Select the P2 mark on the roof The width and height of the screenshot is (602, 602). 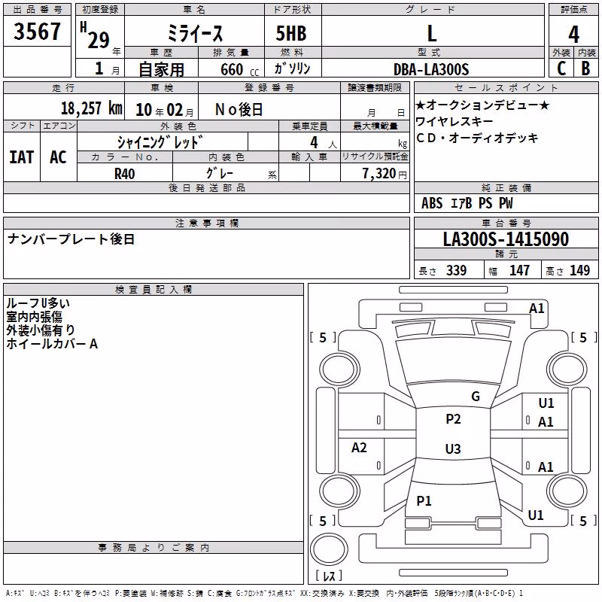coord(453,419)
